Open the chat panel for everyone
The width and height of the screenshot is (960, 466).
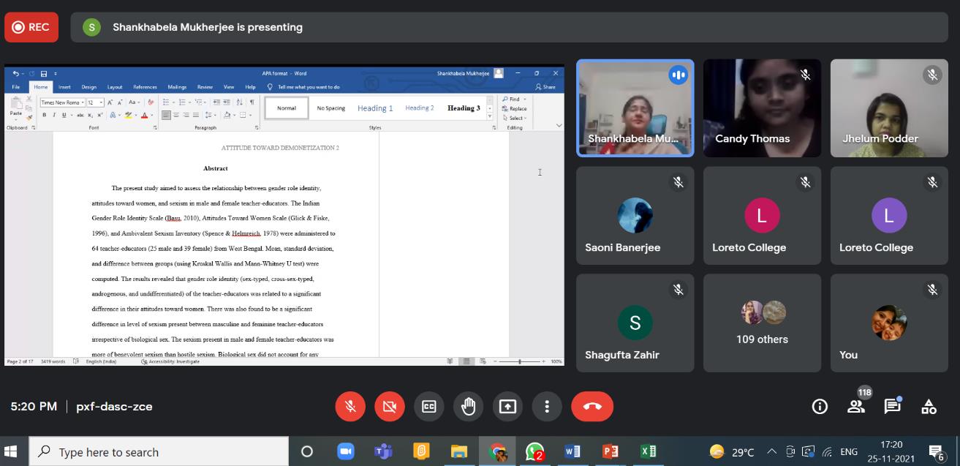point(892,407)
